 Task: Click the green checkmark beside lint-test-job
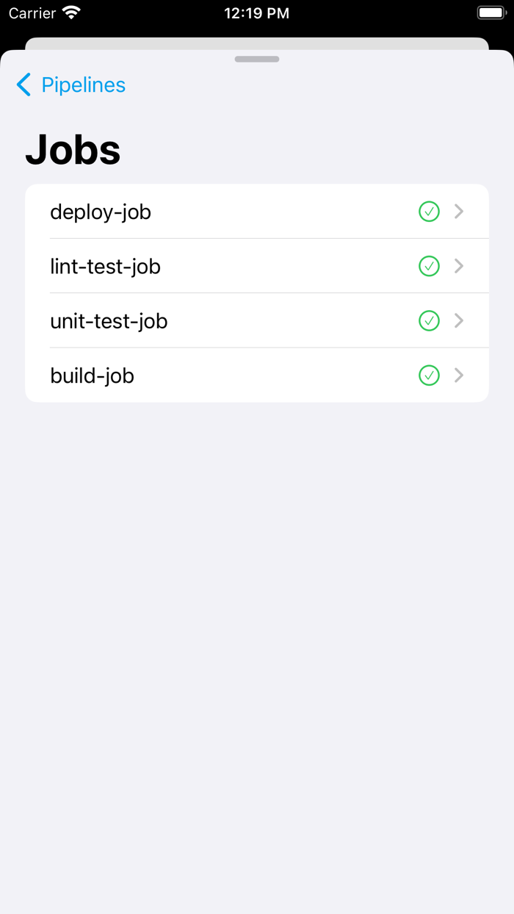(x=429, y=266)
